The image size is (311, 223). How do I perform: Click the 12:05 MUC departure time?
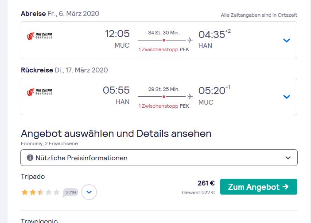[117, 39]
